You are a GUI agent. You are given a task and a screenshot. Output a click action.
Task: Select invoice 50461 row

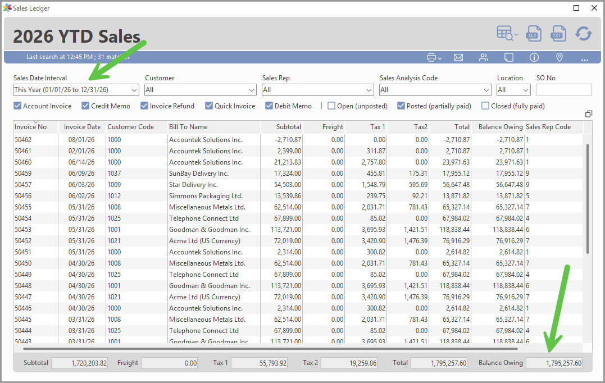click(x=298, y=151)
